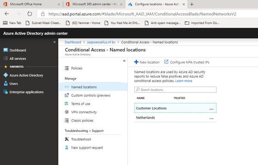This screenshot has width=258, height=165.
Task: Click the lock icon in address bar
Action: pos(43,14)
